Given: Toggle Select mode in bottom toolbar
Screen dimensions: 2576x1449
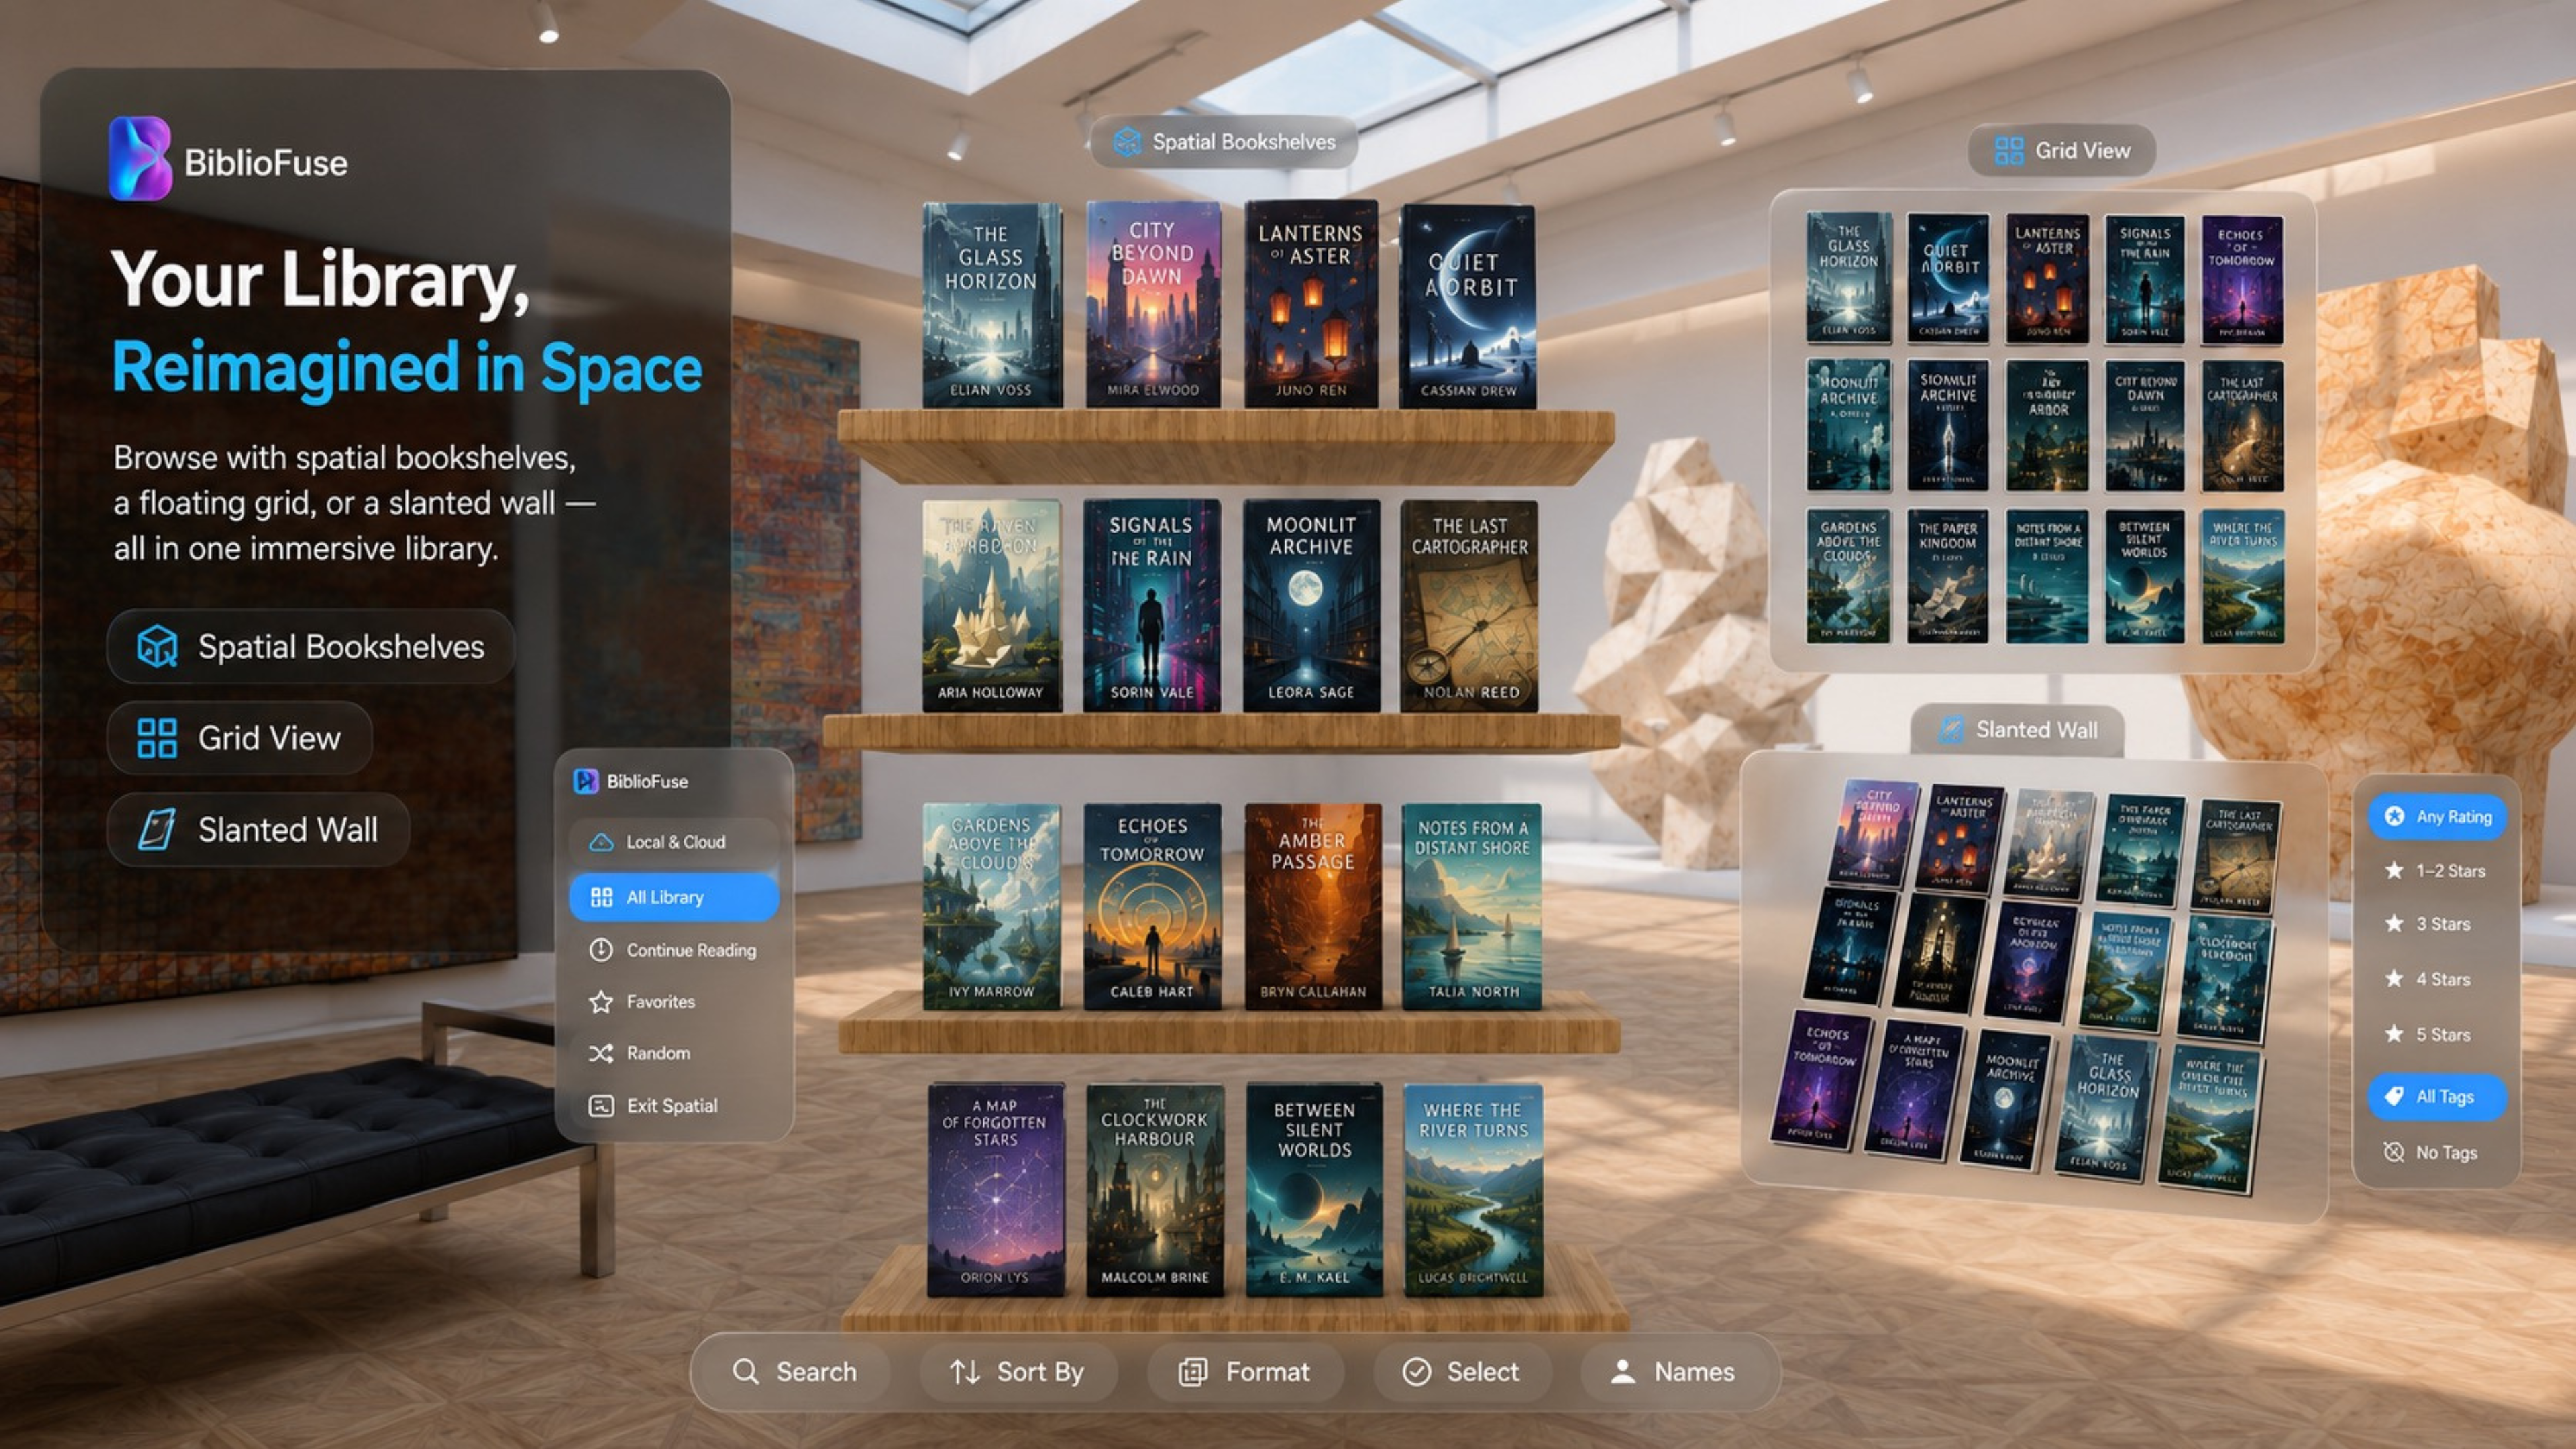Looking at the screenshot, I should pyautogui.click(x=1462, y=1372).
